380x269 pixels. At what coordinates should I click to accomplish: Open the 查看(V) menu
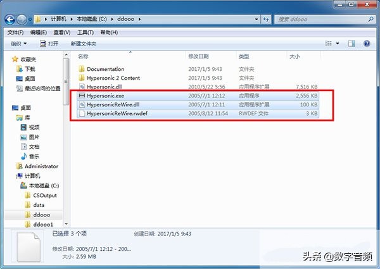point(62,32)
